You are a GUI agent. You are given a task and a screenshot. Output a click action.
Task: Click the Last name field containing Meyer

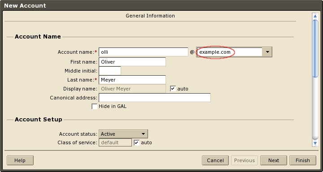click(132, 80)
